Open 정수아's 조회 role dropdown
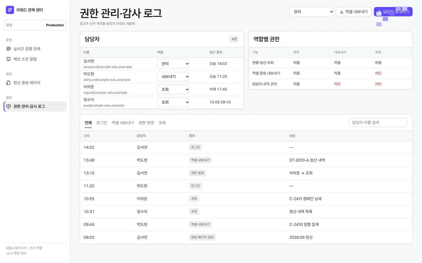422x263 pixels. click(173, 102)
